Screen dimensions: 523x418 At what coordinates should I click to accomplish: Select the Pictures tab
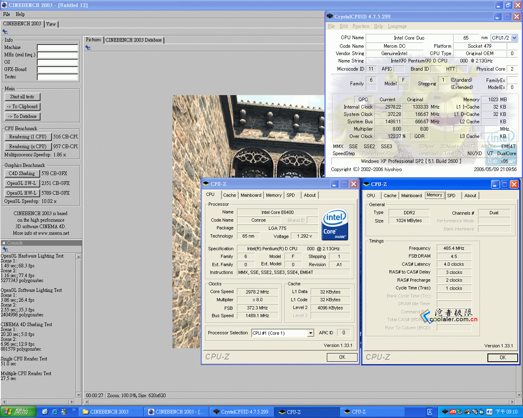pos(94,40)
